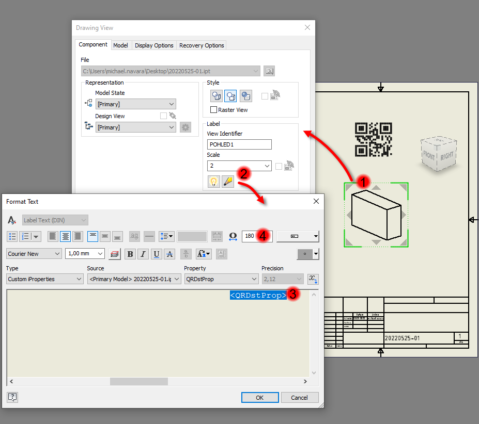The image size is (479, 424).
Task: Click numbered list icon in Format Text
Action: (26, 236)
